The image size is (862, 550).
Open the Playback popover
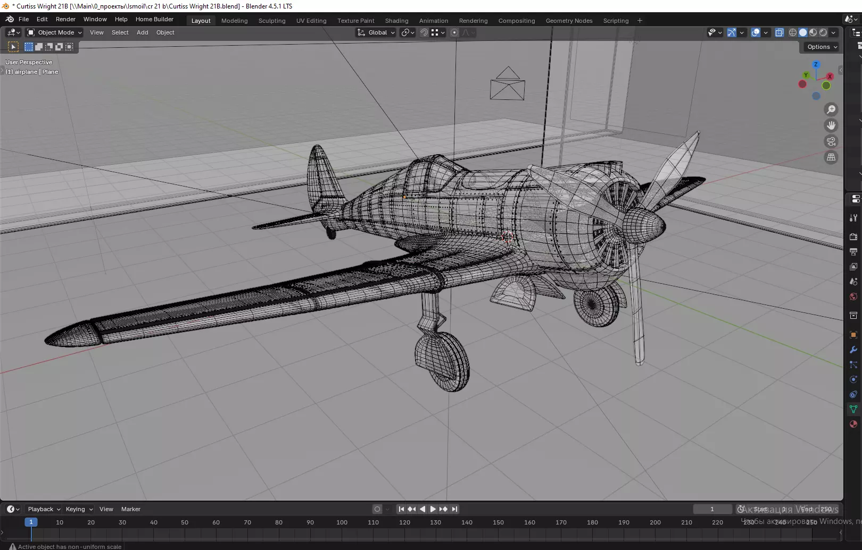tap(44, 509)
